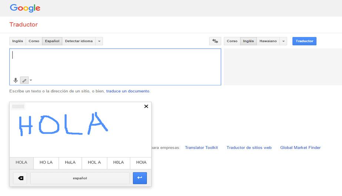Open input tools dropdown beside the pencil
342x196 pixels.
click(x=31, y=80)
